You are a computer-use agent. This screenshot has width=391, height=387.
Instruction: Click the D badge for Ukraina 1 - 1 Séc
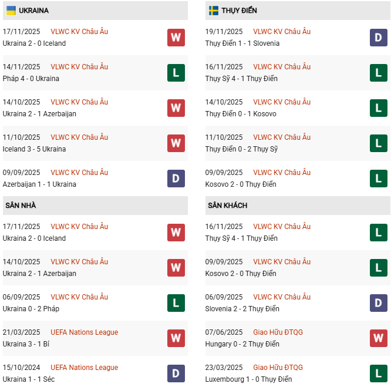click(176, 373)
